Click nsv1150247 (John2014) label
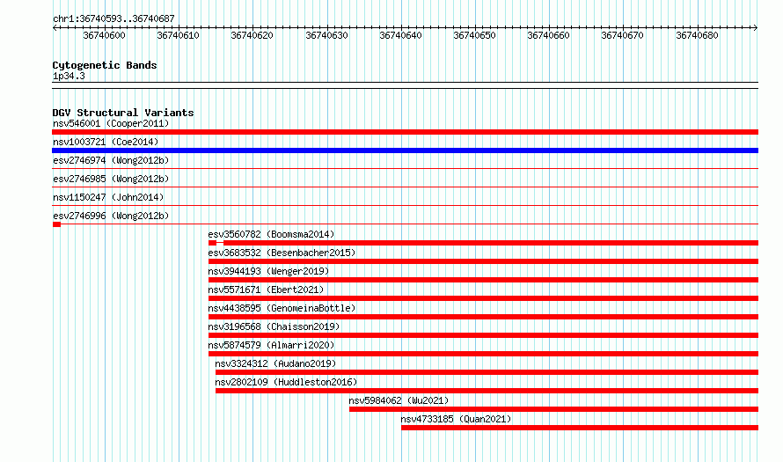 click(108, 197)
